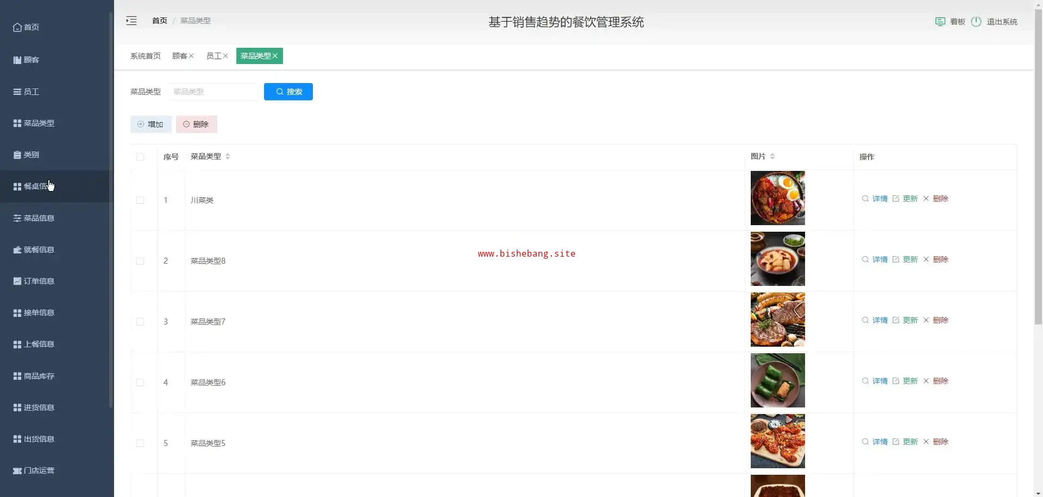Click the 接单信息 sidebar icon
The height and width of the screenshot is (497, 1043).
click(17, 313)
